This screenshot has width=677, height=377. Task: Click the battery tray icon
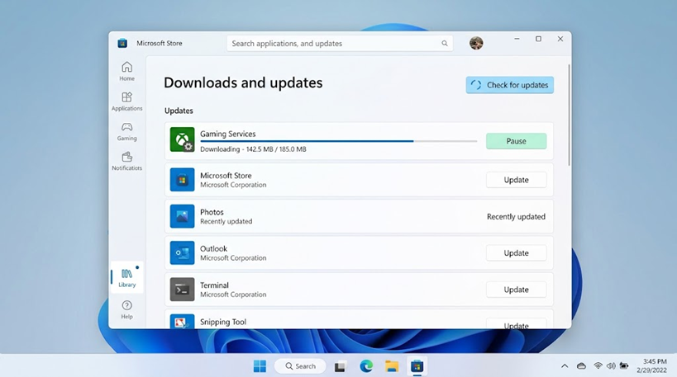tap(624, 366)
